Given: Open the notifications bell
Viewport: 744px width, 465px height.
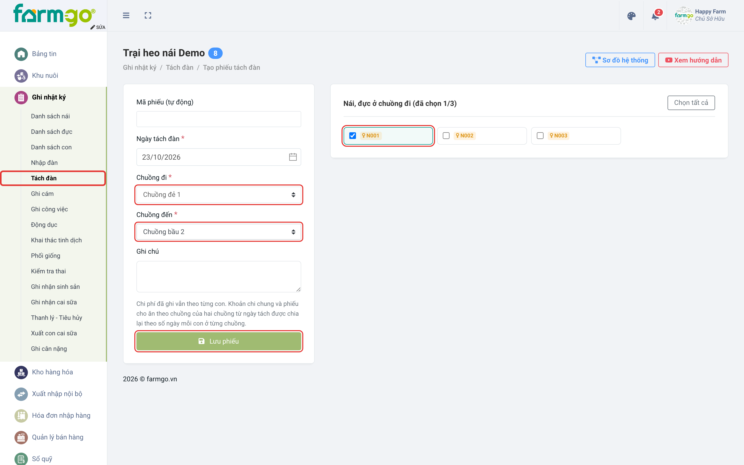Looking at the screenshot, I should pos(655,16).
